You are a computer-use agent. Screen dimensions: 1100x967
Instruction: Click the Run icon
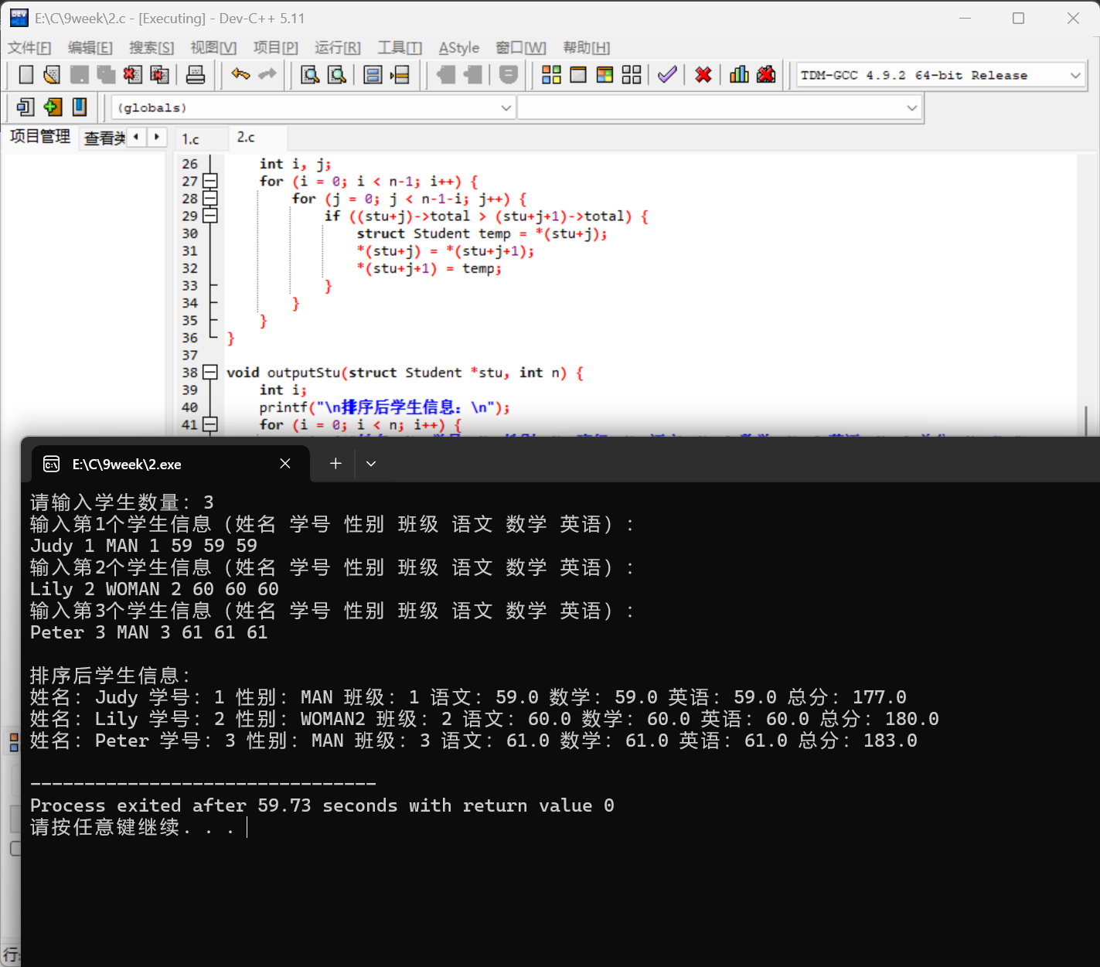(x=578, y=75)
